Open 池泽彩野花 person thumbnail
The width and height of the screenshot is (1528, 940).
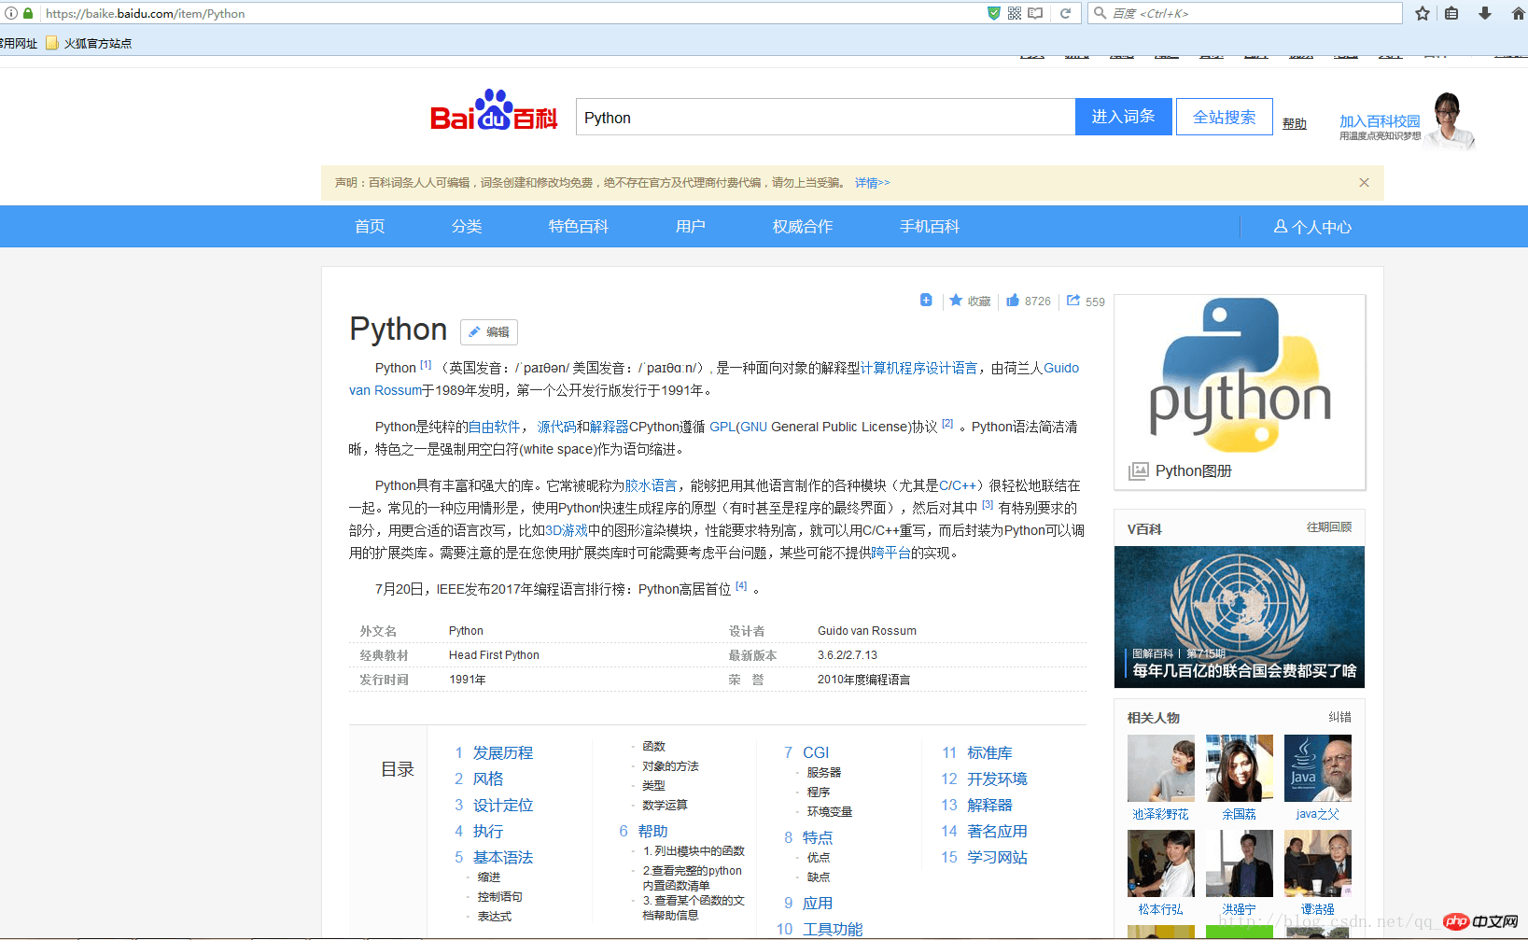point(1161,768)
